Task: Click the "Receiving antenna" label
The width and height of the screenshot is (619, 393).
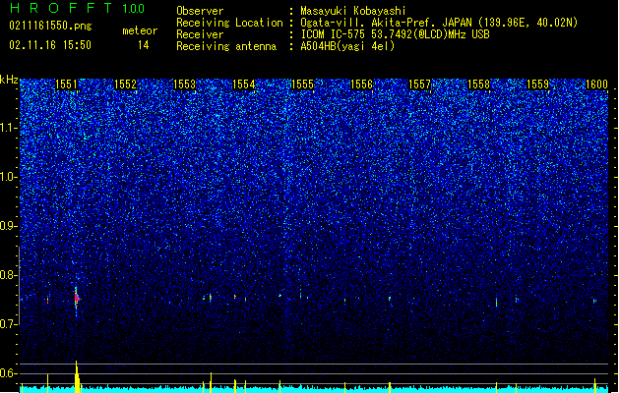Action: pyautogui.click(x=226, y=46)
